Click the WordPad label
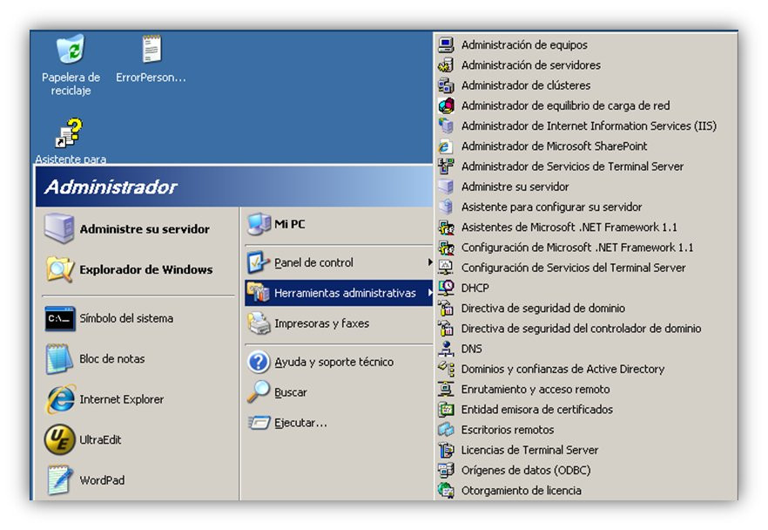This screenshot has height=530, width=768. click(x=102, y=480)
